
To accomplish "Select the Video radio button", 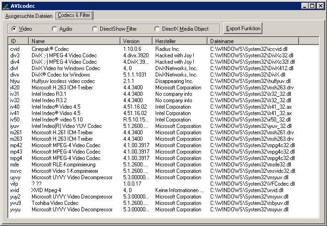I will pos(22,29).
